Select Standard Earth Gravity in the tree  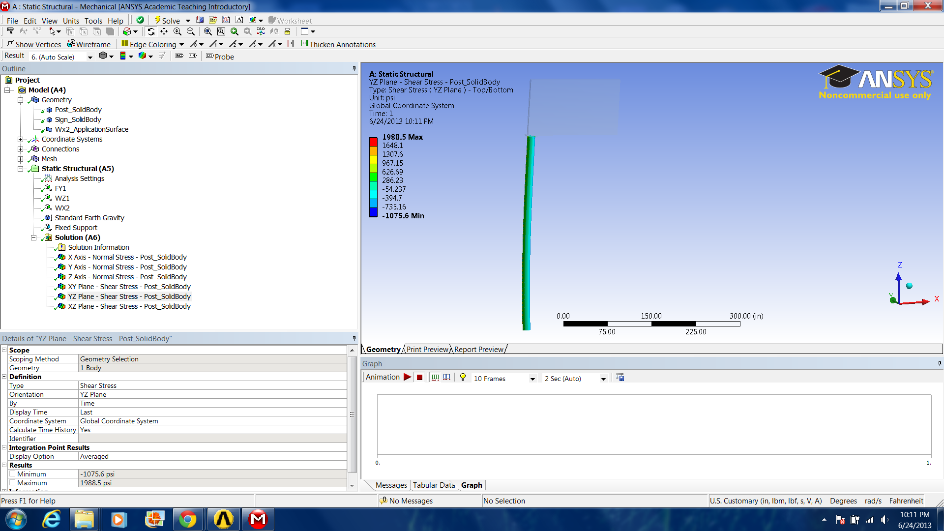coord(89,218)
